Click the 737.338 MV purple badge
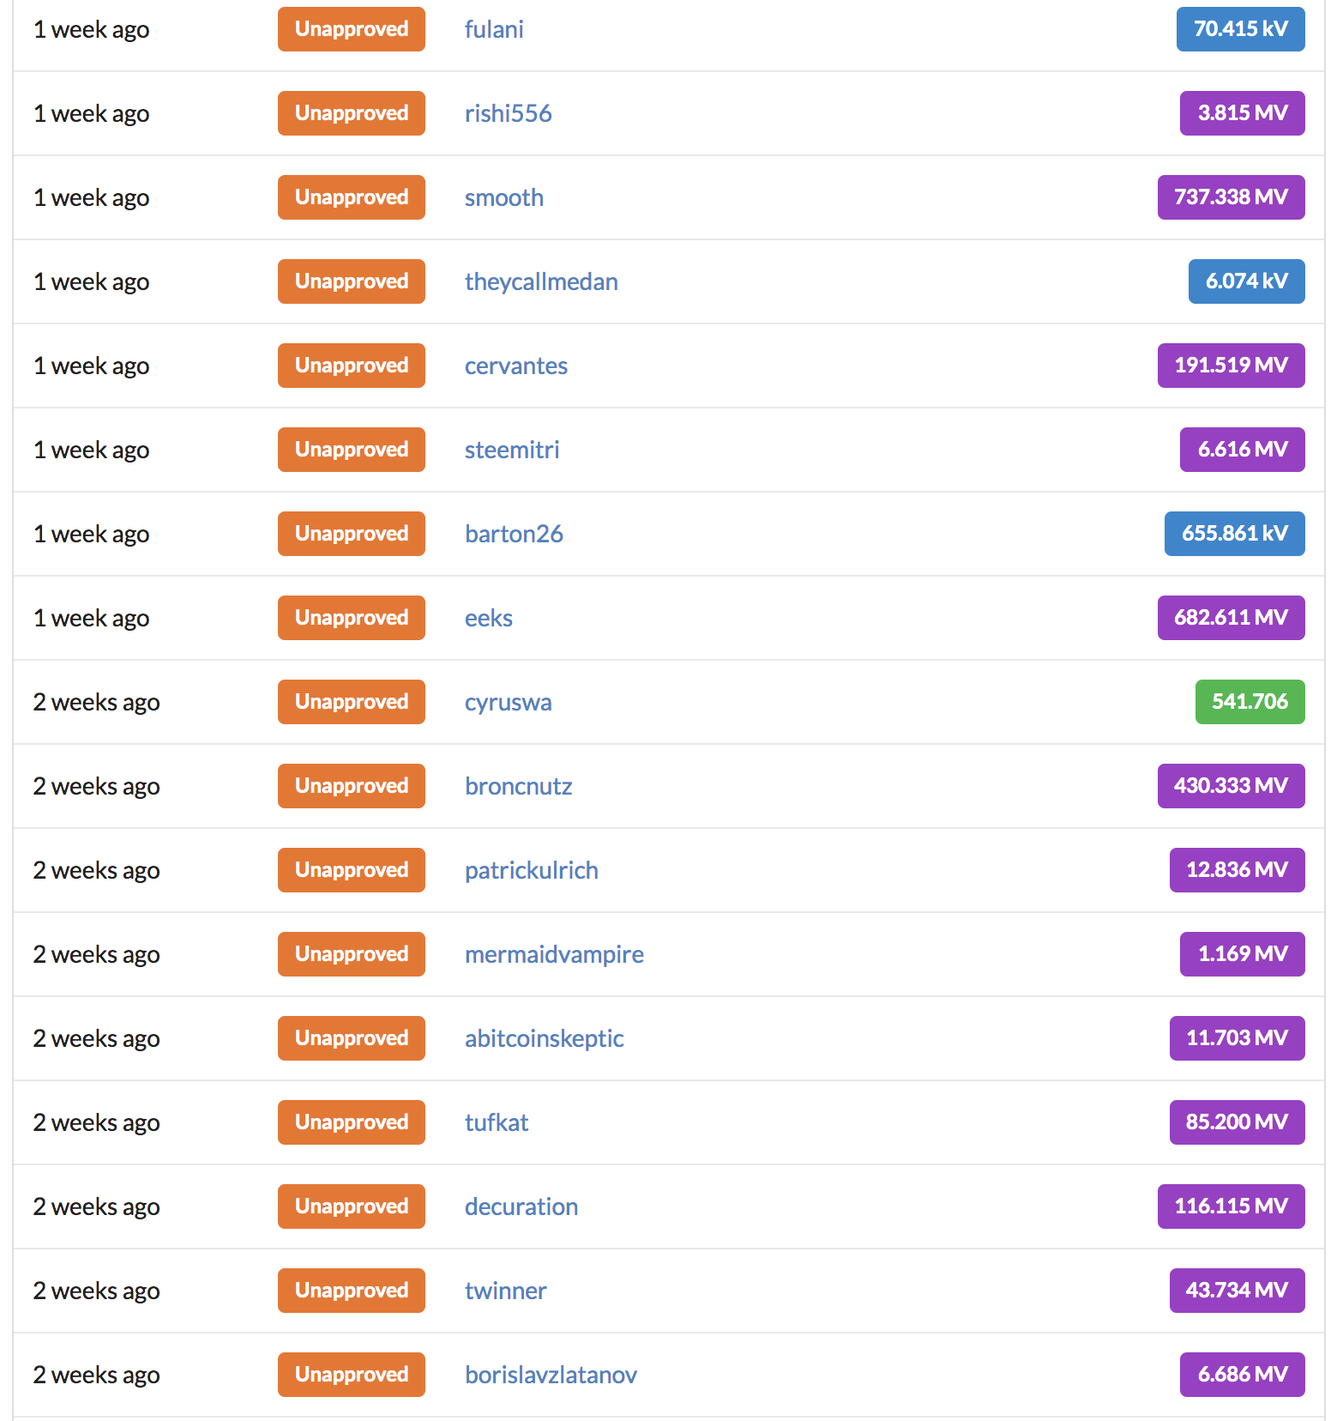This screenshot has height=1421, width=1343. pyautogui.click(x=1232, y=197)
